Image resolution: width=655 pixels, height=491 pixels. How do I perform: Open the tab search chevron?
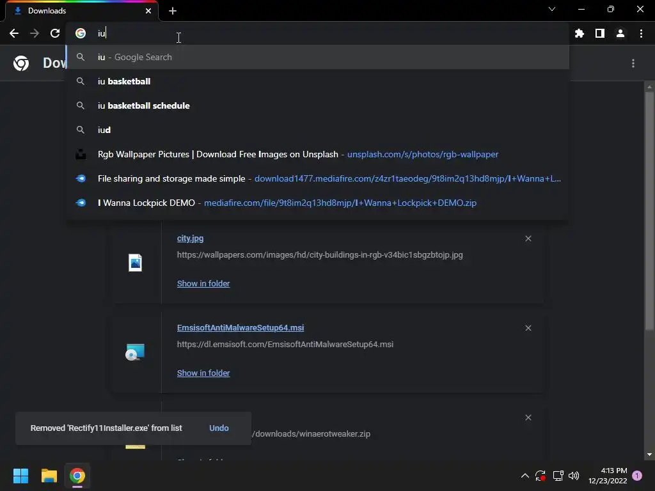[552, 9]
